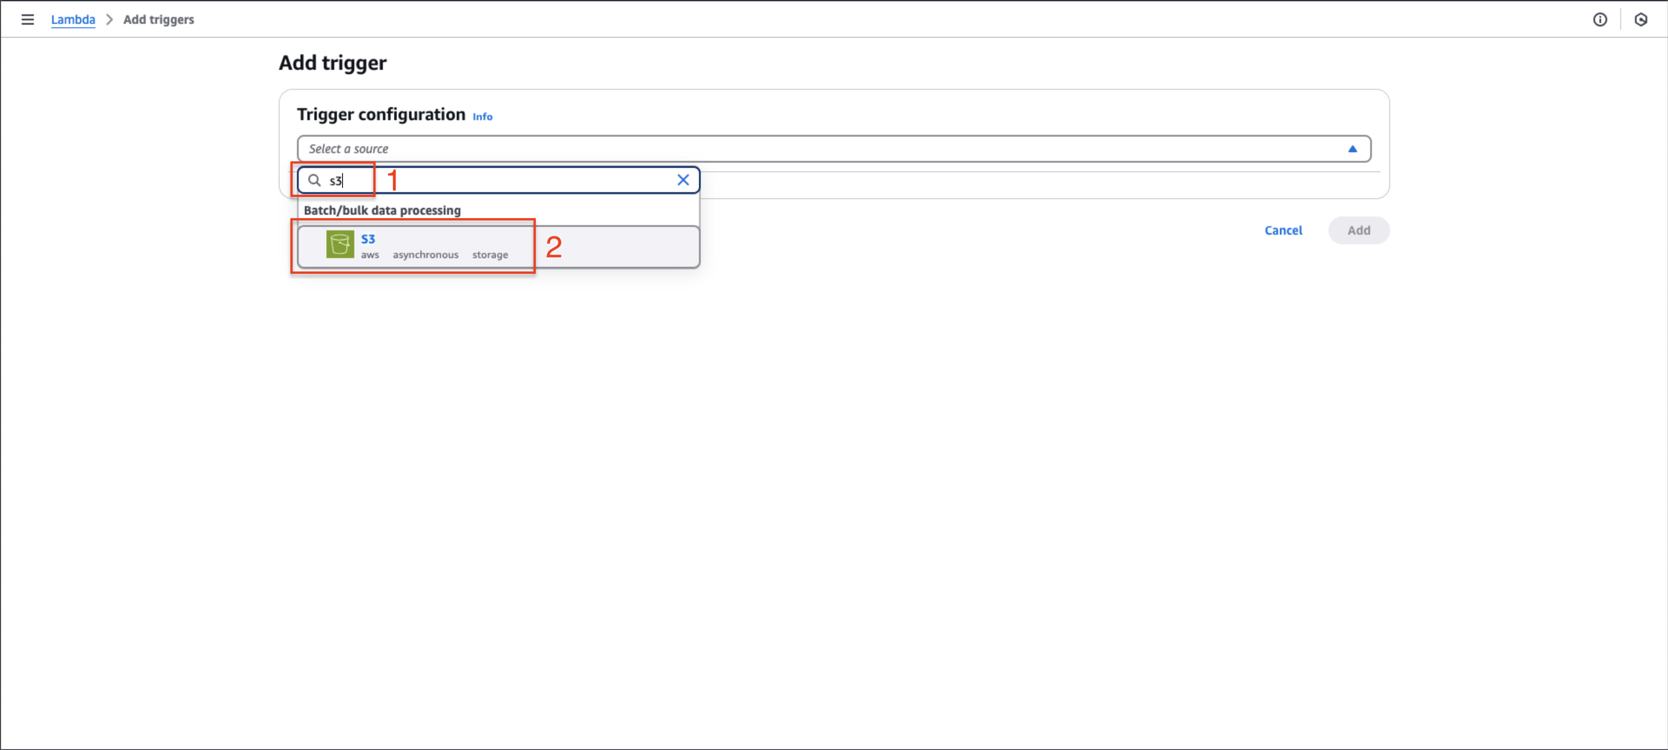
Task: Focus the source search field containing s3
Action: click(x=498, y=180)
